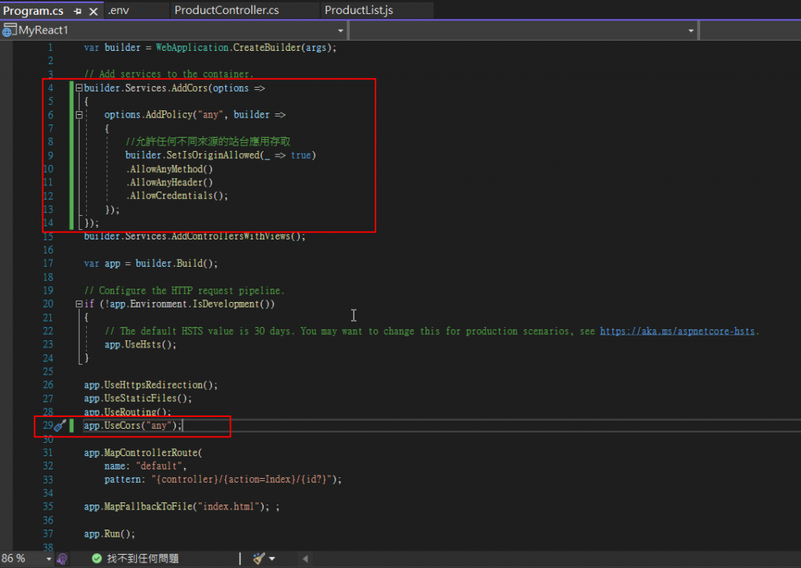Click line number 17 in the margin
801x568 pixels.
pos(48,264)
